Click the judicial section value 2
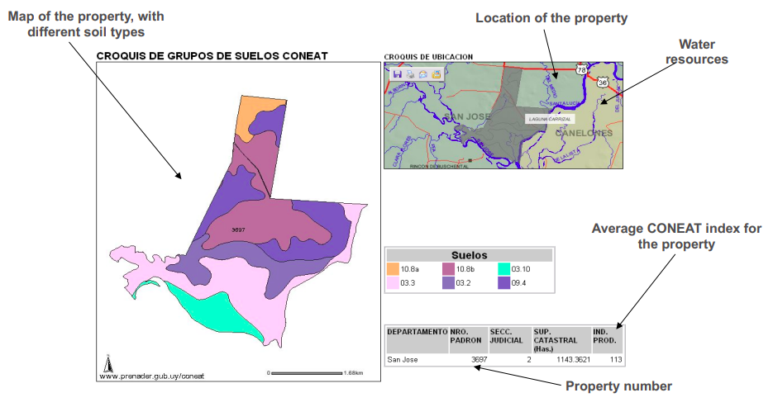 [529, 360]
